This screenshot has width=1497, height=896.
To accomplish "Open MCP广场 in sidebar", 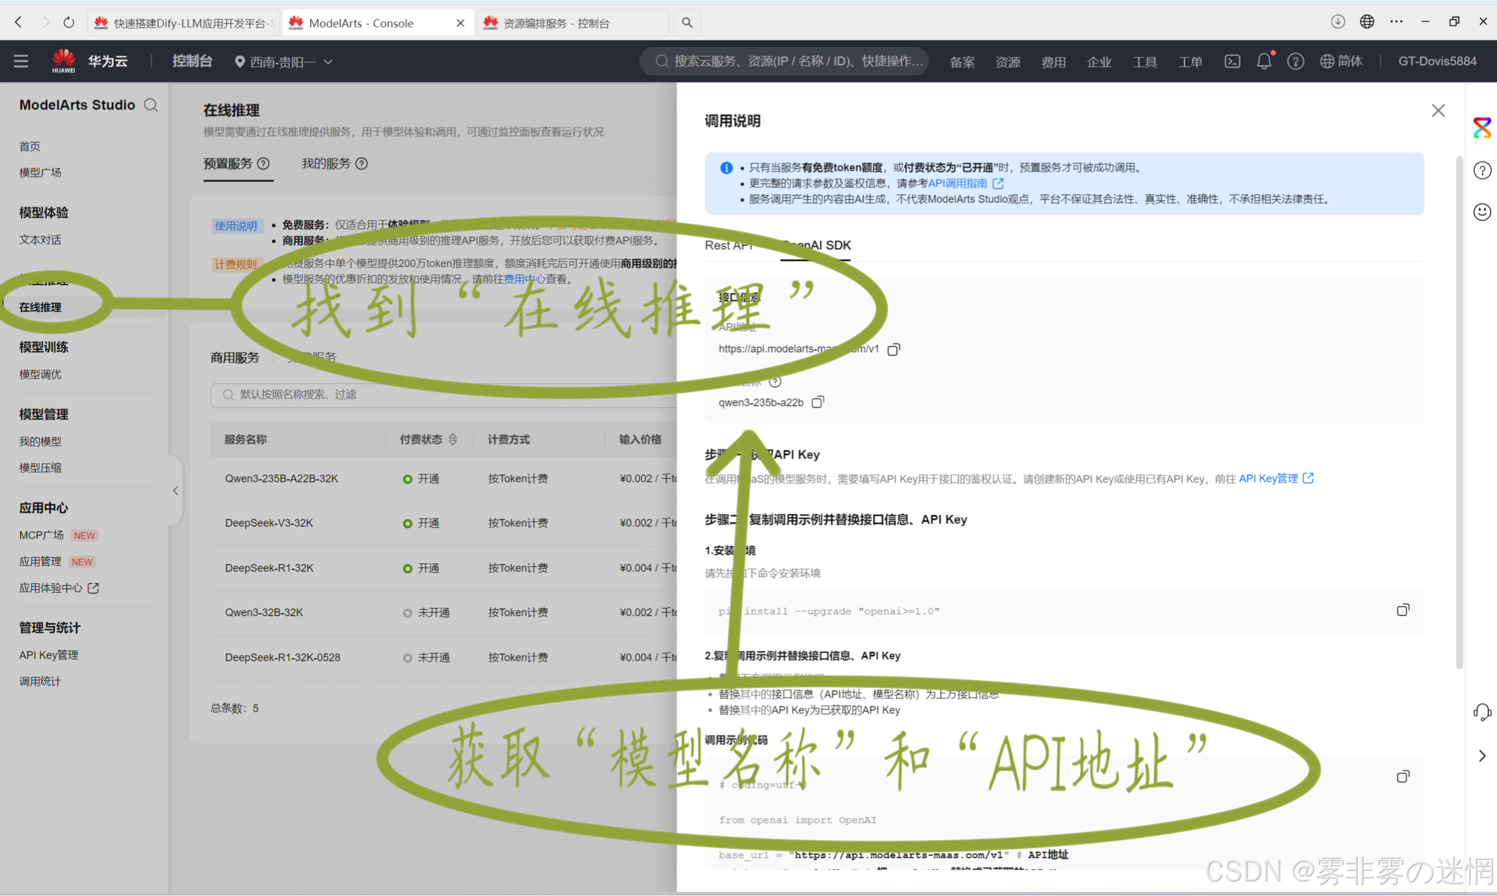I will 42,535.
